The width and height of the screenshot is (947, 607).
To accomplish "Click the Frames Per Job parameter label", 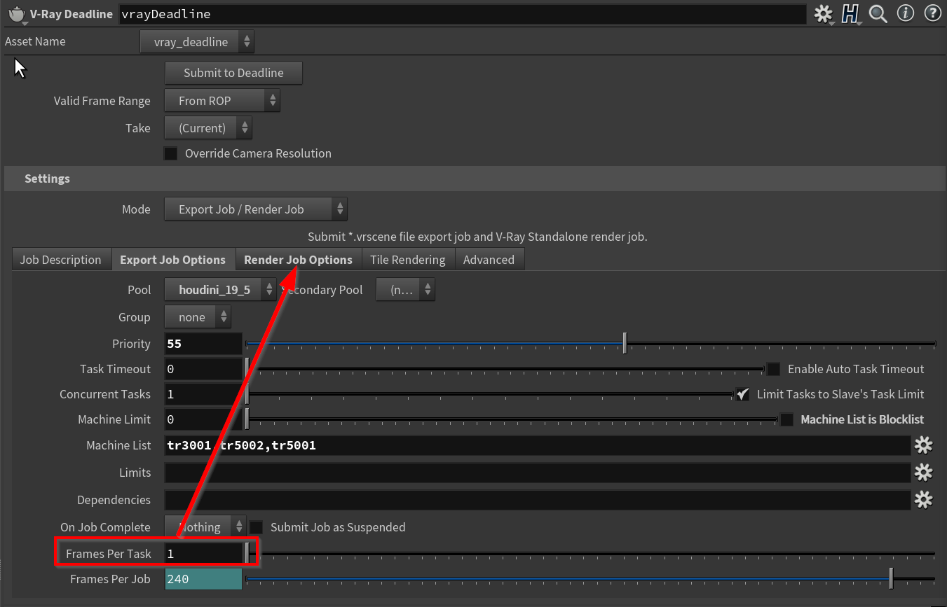I will tap(110, 580).
